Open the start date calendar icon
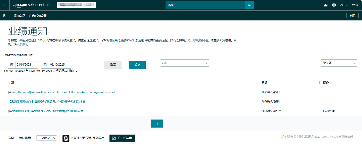 (x=11, y=65)
